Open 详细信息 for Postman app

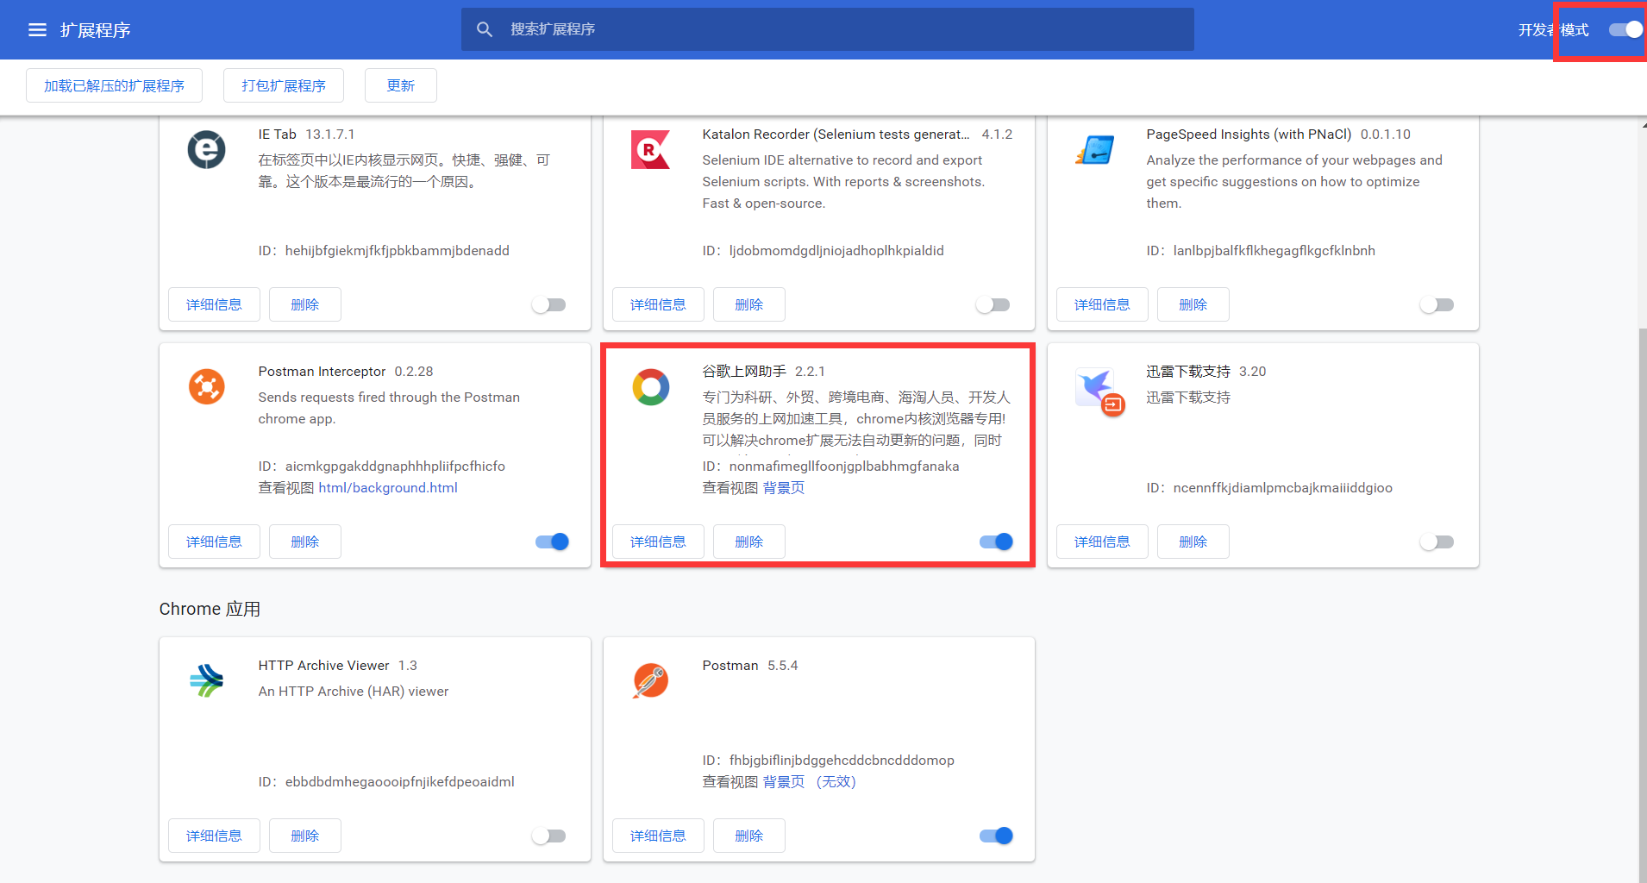pyautogui.click(x=658, y=836)
